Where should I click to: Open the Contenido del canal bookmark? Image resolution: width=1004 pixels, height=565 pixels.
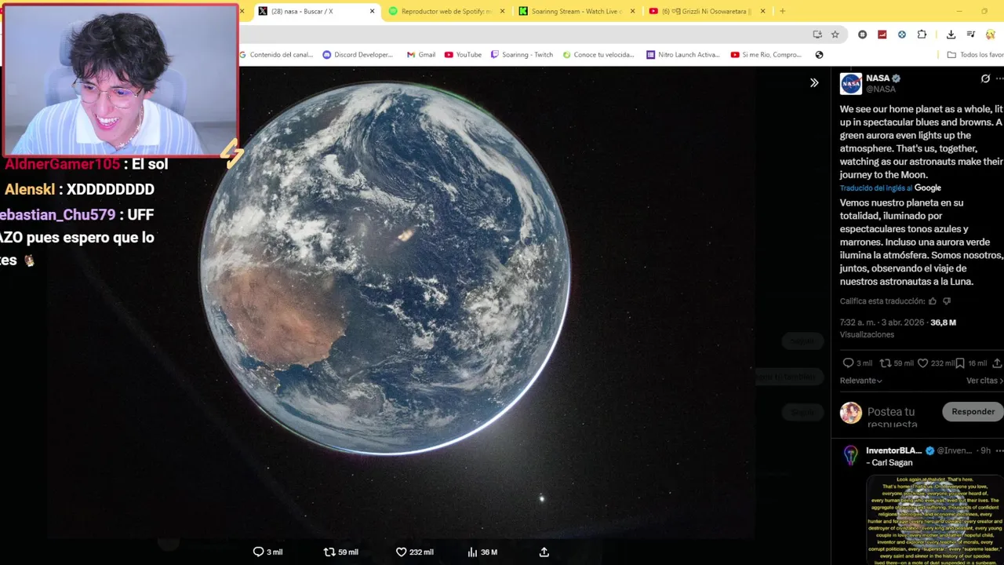point(276,55)
